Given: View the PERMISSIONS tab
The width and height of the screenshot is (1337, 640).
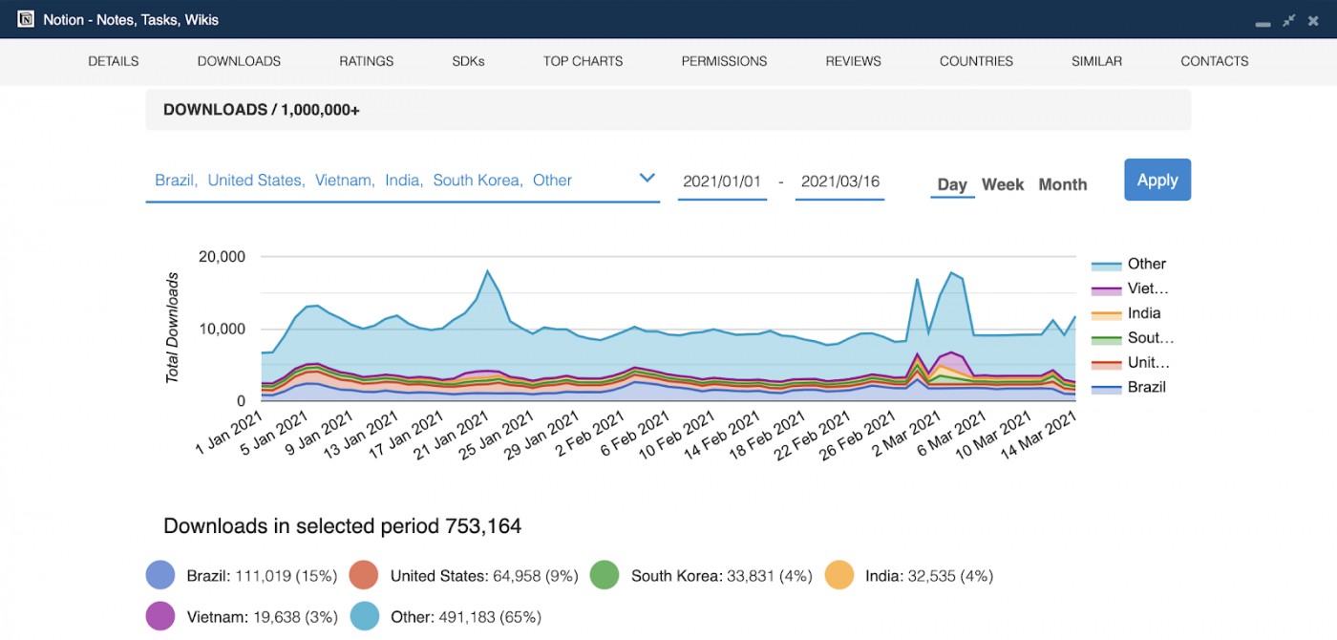Looking at the screenshot, I should 724,61.
